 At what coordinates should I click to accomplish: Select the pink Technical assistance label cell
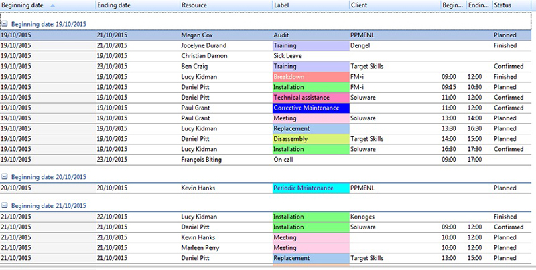click(310, 98)
